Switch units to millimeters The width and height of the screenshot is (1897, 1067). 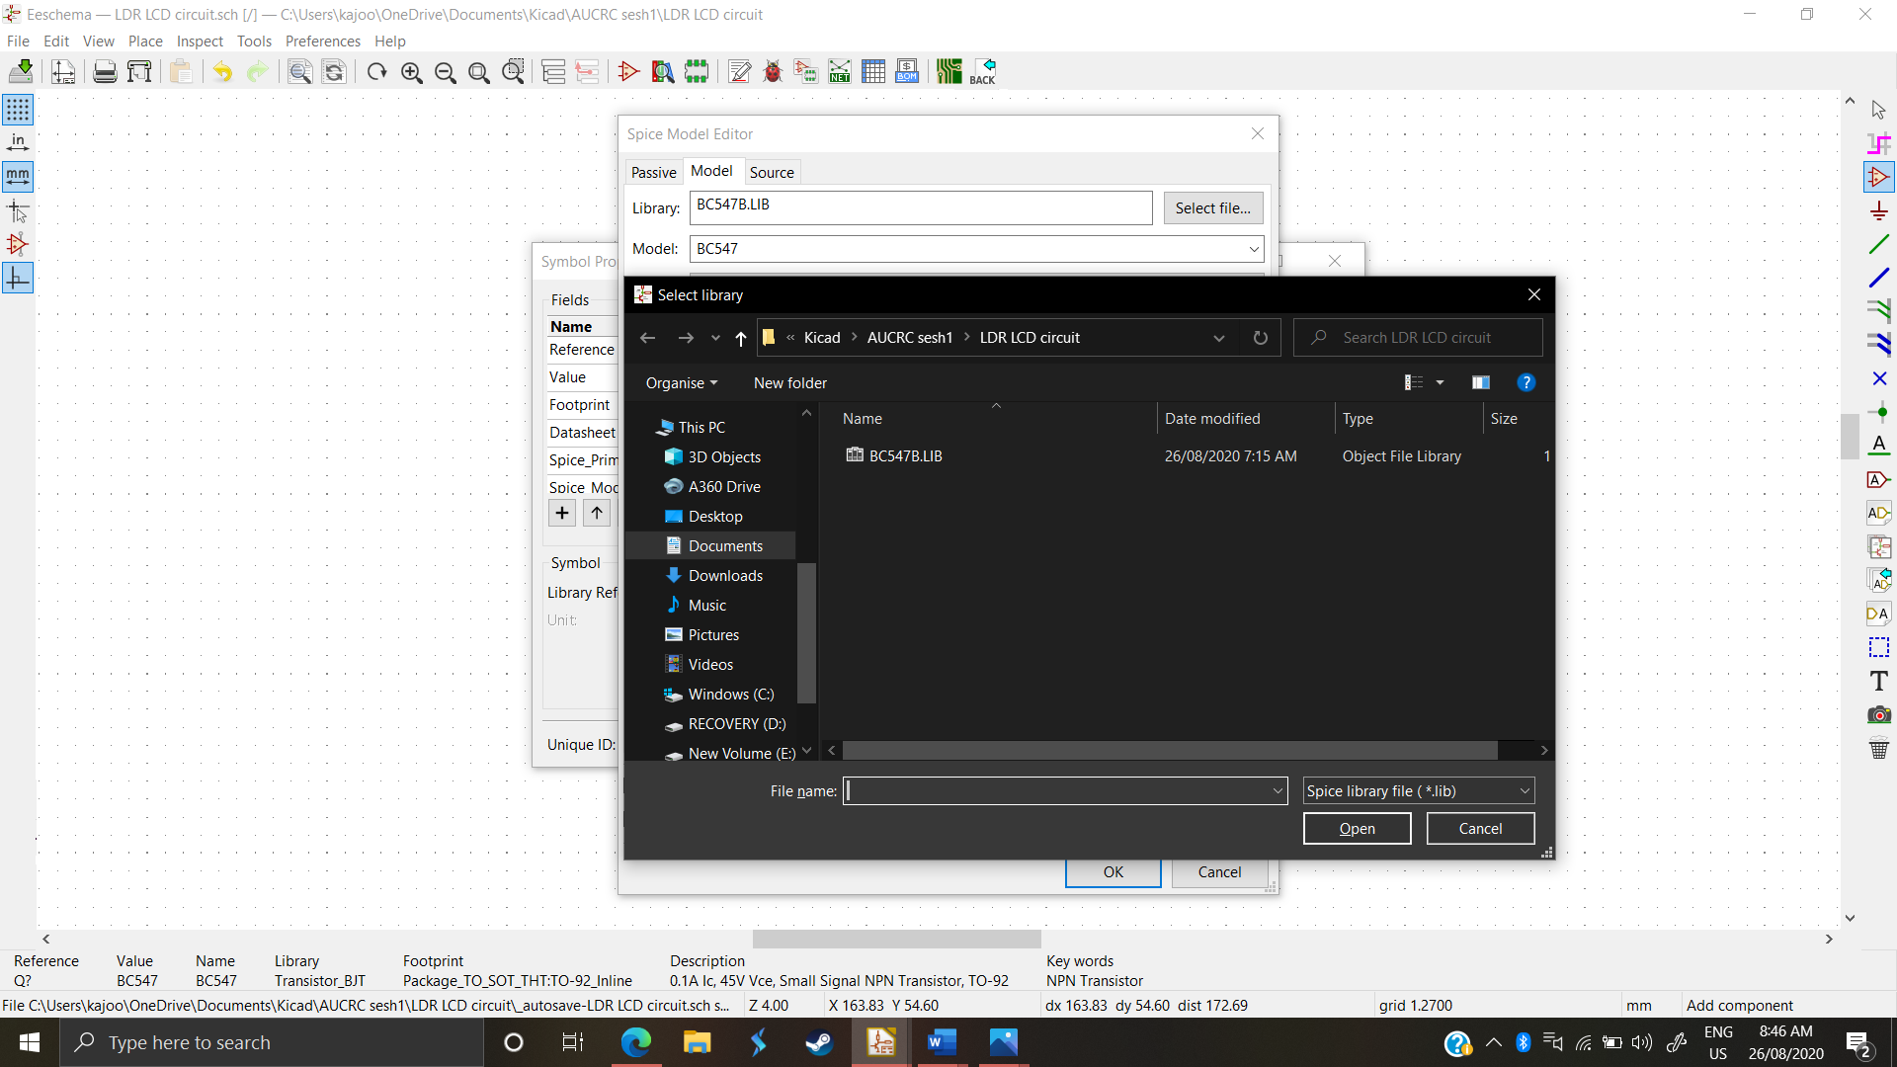[x=18, y=176]
